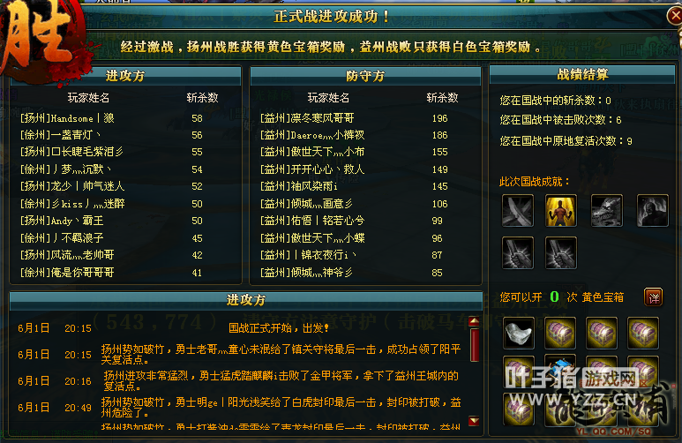Click the golden warrior achievement icon
Image resolution: width=682 pixels, height=443 pixels.
click(x=560, y=211)
